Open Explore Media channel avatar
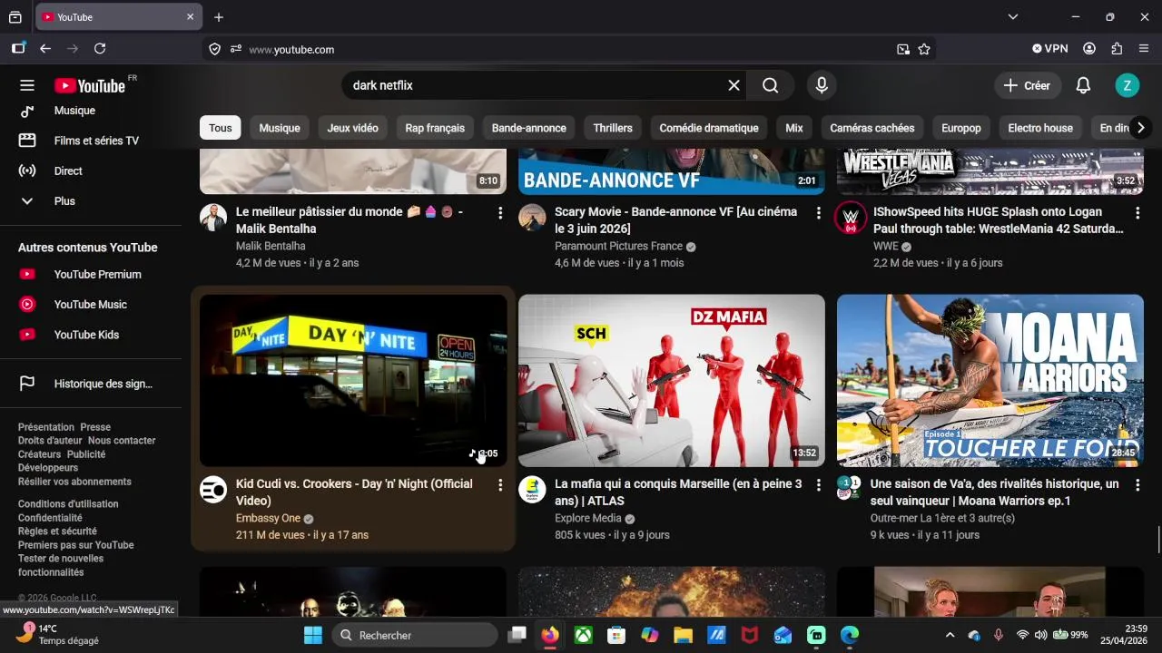The image size is (1162, 653). pos(532,490)
